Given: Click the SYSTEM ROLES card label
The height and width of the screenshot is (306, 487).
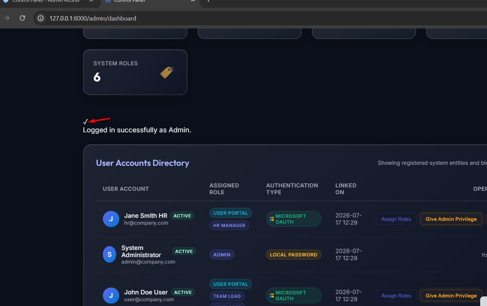Looking at the screenshot, I should coord(116,64).
